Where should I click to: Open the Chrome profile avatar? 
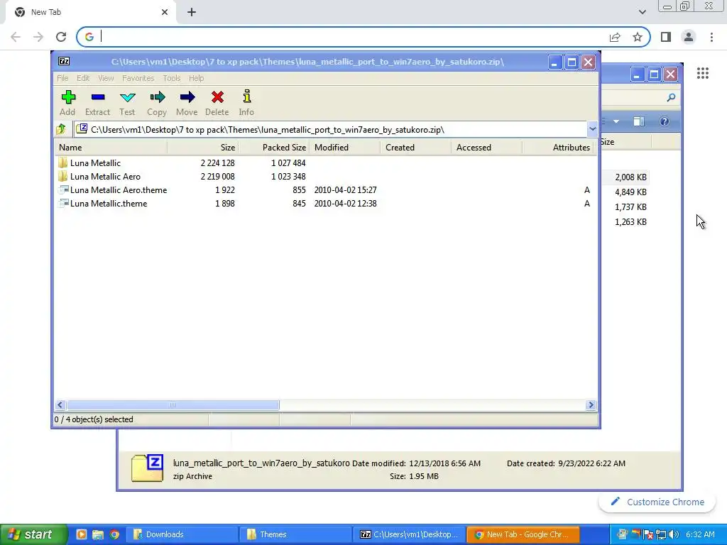coord(689,37)
